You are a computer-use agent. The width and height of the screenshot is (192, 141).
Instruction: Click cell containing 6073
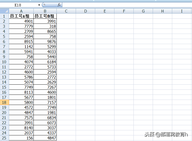(x=45, y=123)
